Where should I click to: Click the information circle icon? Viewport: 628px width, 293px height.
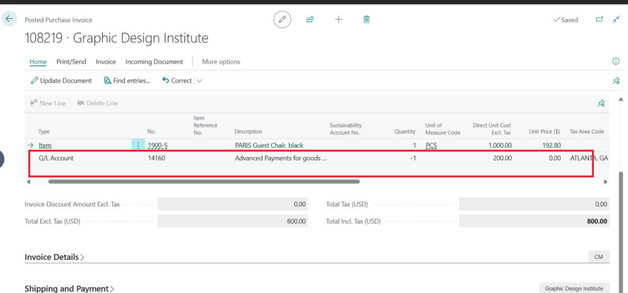(616, 61)
